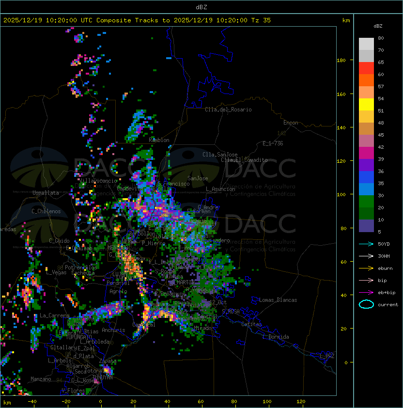This screenshot has width=403, height=408.
Task: Click the Composite Tracks timestamp header text
Action: [137, 20]
